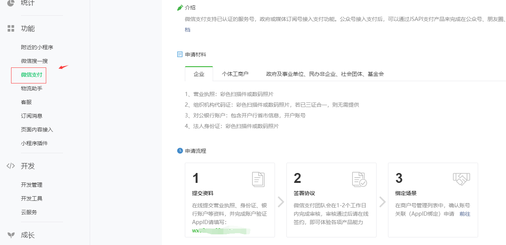The width and height of the screenshot is (506, 245).
Task: Open 订阅消息 in the sidebar
Action: tap(32, 116)
